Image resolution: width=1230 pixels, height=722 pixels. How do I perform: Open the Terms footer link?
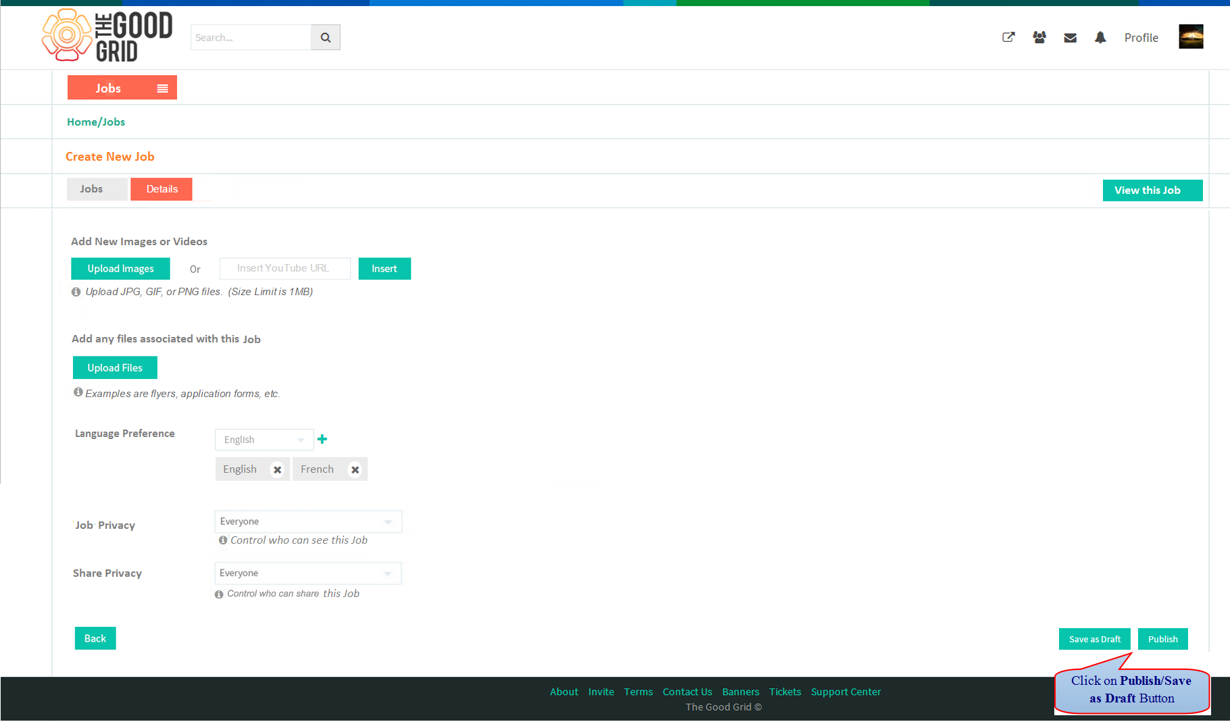pyautogui.click(x=638, y=692)
